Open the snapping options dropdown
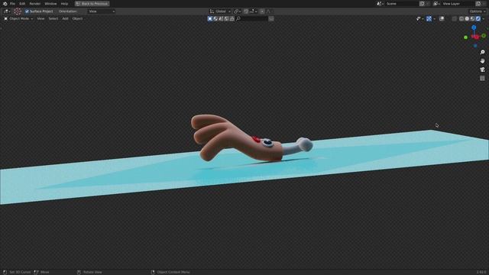The height and width of the screenshot is (275, 489). pos(253,11)
